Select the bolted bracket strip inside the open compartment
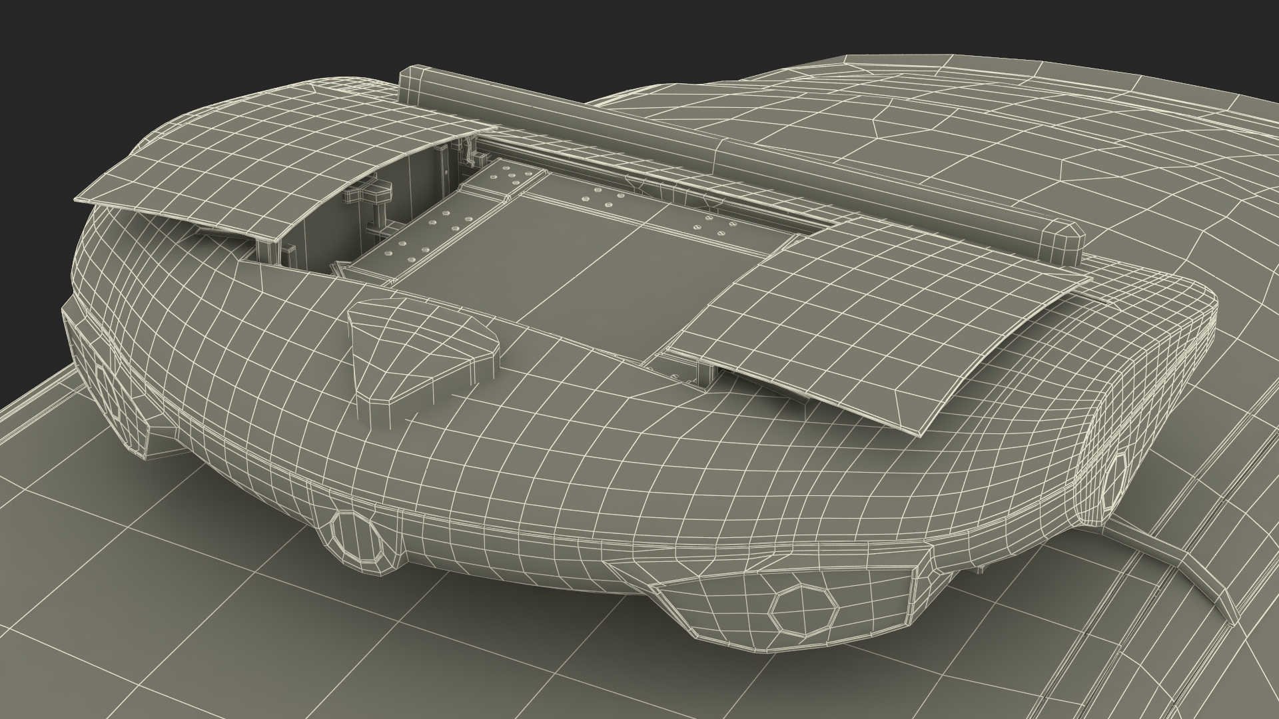This screenshot has width=1279, height=719. [438, 224]
